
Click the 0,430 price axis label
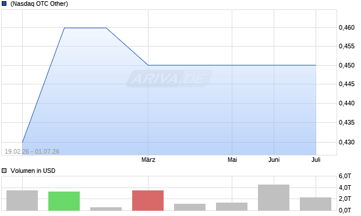(x=346, y=142)
